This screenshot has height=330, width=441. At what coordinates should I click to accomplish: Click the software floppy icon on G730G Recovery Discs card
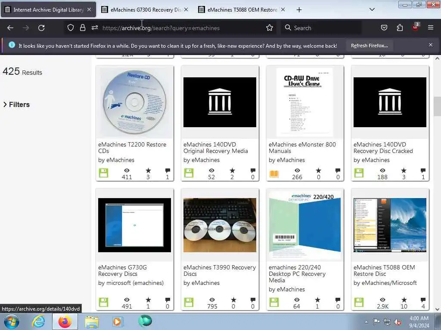103,302
